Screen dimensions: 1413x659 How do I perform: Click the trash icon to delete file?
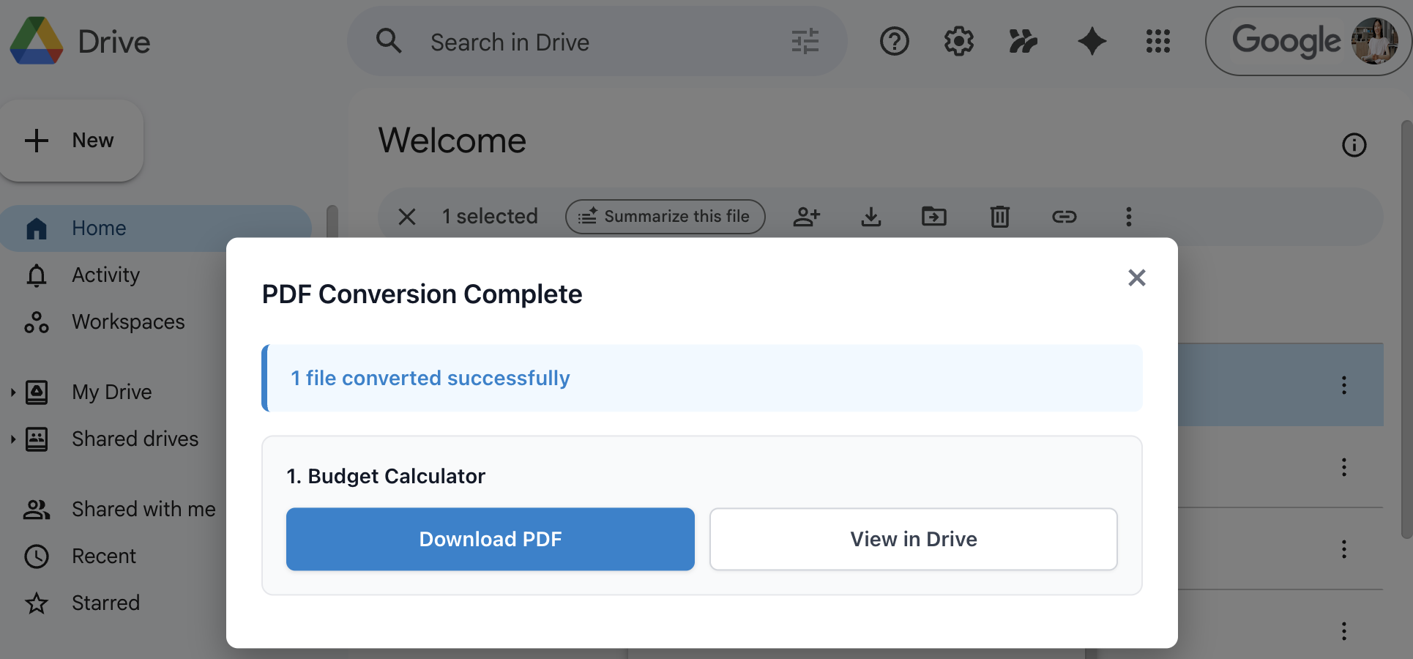coord(999,217)
